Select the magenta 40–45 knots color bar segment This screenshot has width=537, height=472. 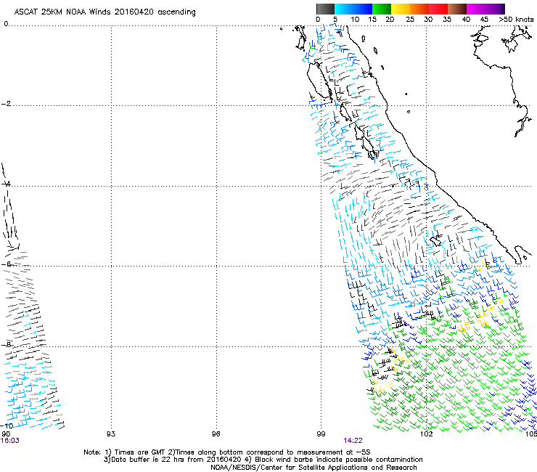(476, 9)
